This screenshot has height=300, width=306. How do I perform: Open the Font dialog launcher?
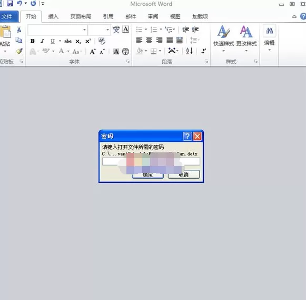click(x=128, y=62)
